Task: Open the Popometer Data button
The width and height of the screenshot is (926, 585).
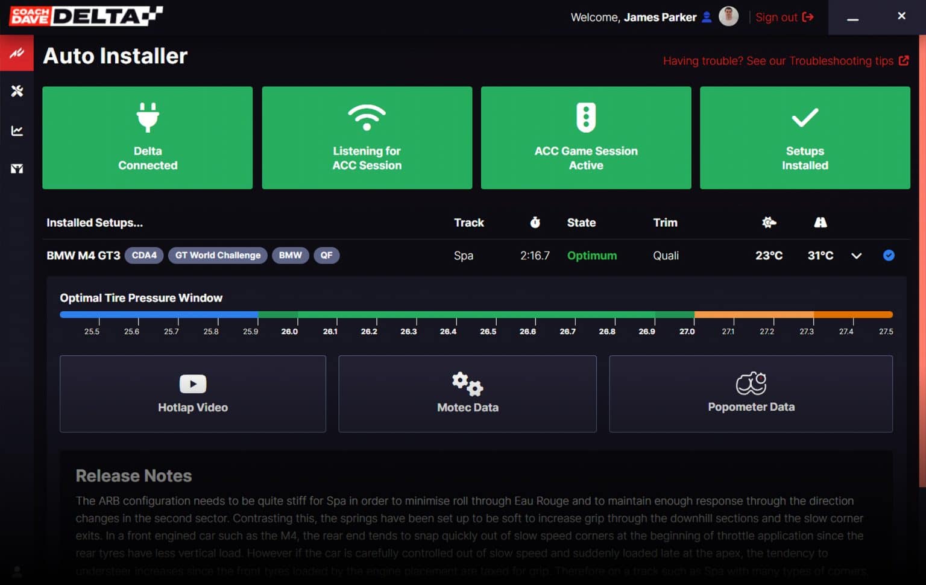Action: 751,394
